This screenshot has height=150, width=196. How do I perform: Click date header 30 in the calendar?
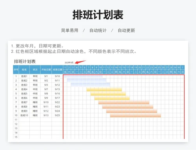click(179, 67)
